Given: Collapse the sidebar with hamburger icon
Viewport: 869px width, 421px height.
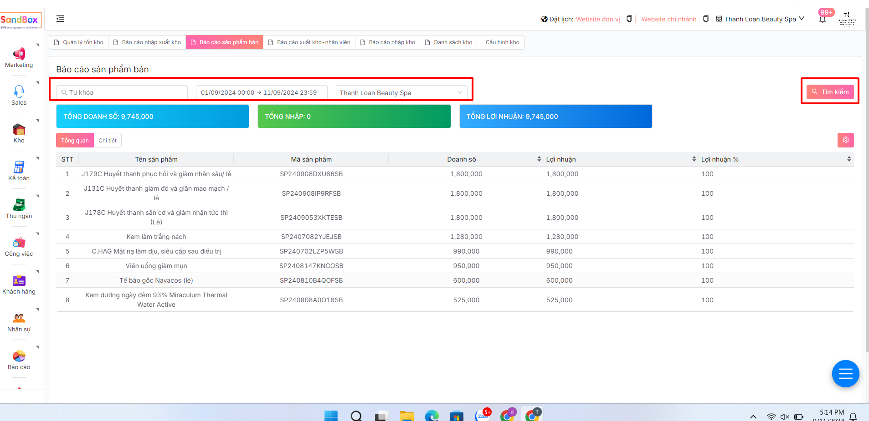Looking at the screenshot, I should click(x=60, y=19).
